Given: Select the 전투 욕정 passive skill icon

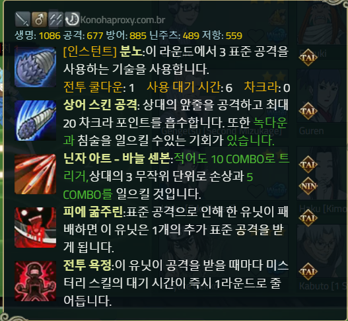Looking at the screenshot, I should coord(35,281).
